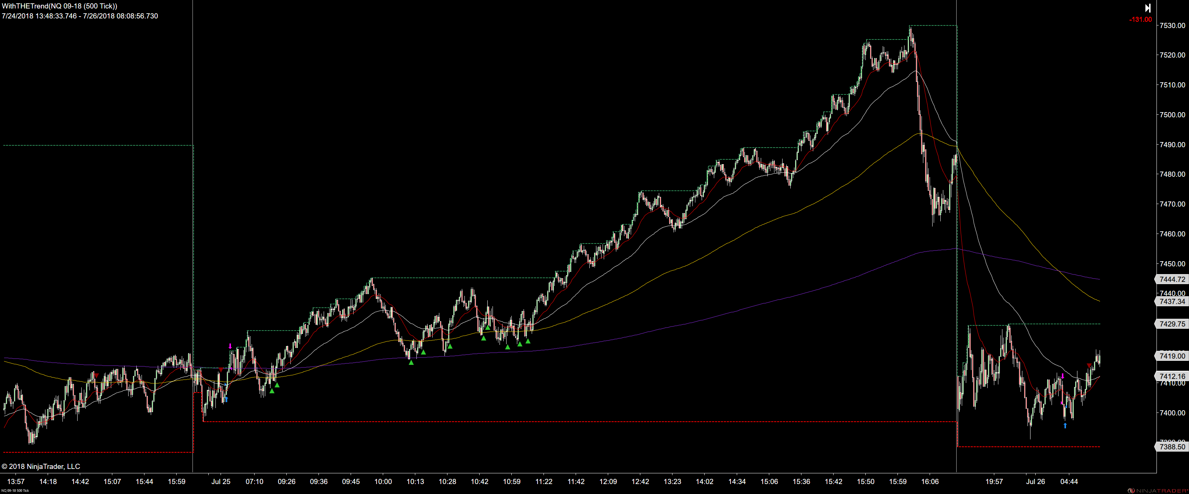Click the 7530.00 price axis label
The image size is (1189, 494).
point(1172,25)
